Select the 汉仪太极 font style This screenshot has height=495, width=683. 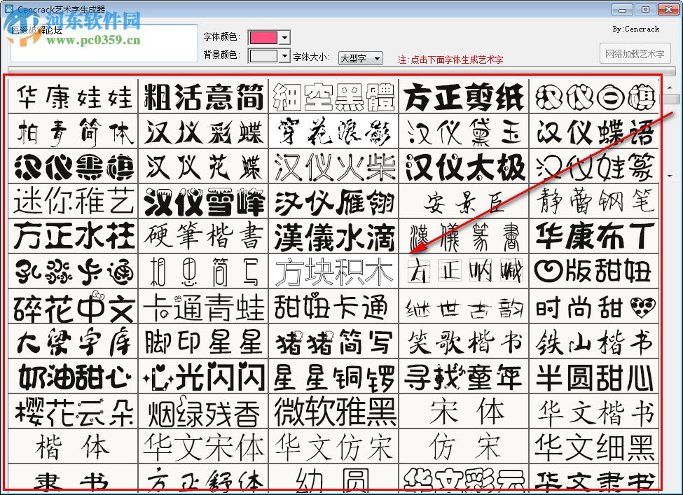(464, 166)
